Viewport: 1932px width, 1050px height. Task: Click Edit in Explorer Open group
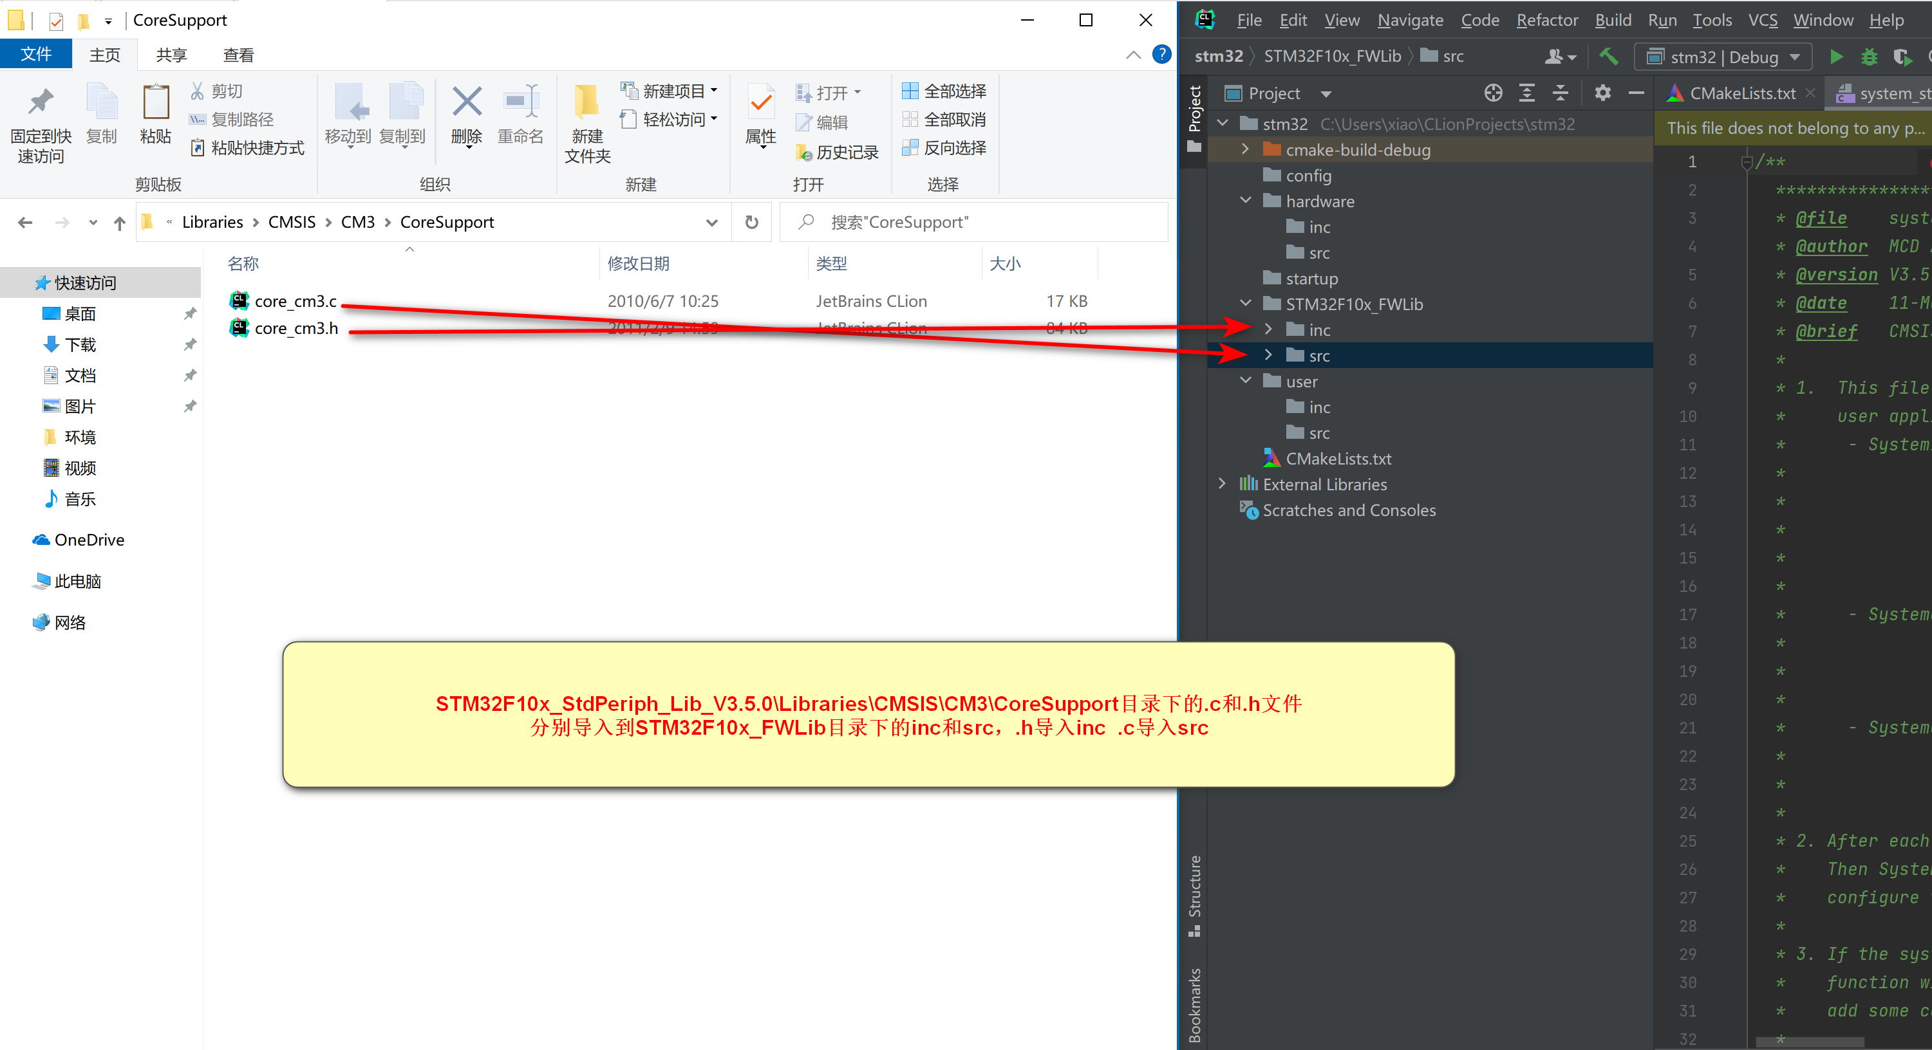[x=822, y=122]
